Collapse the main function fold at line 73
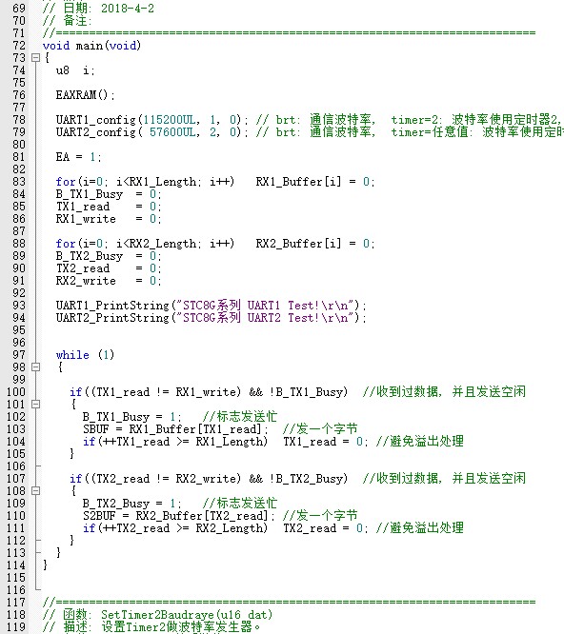 coord(35,58)
